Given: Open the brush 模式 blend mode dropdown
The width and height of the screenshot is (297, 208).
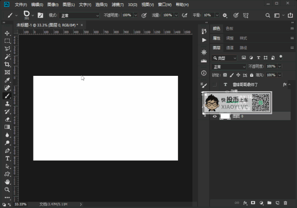Looking at the screenshot, I should tap(79, 15).
